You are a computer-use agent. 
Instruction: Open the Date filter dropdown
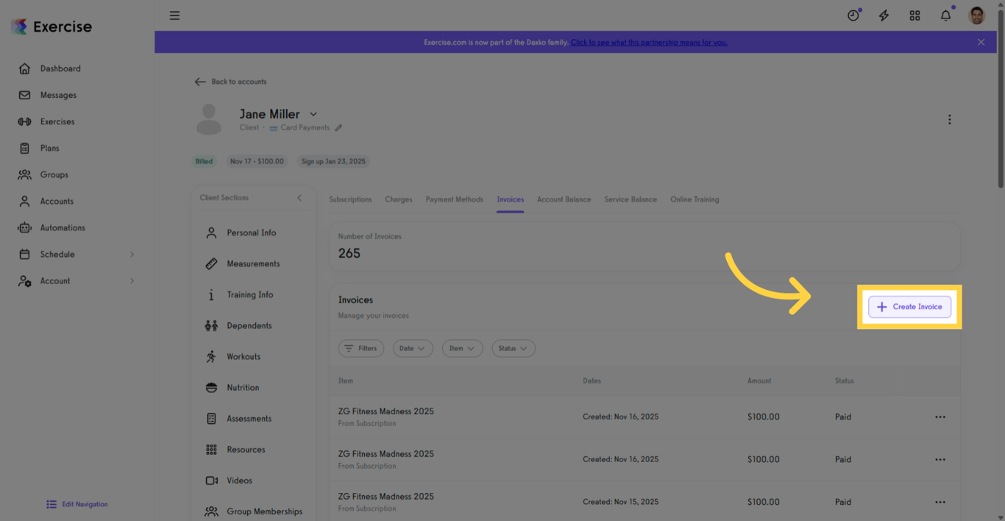coord(413,348)
